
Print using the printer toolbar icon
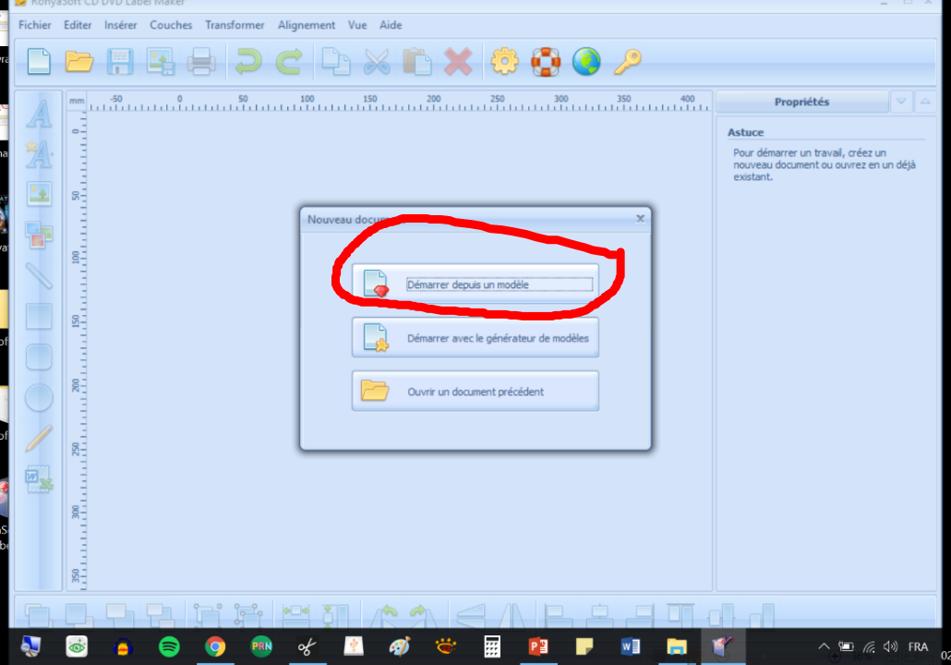(201, 62)
